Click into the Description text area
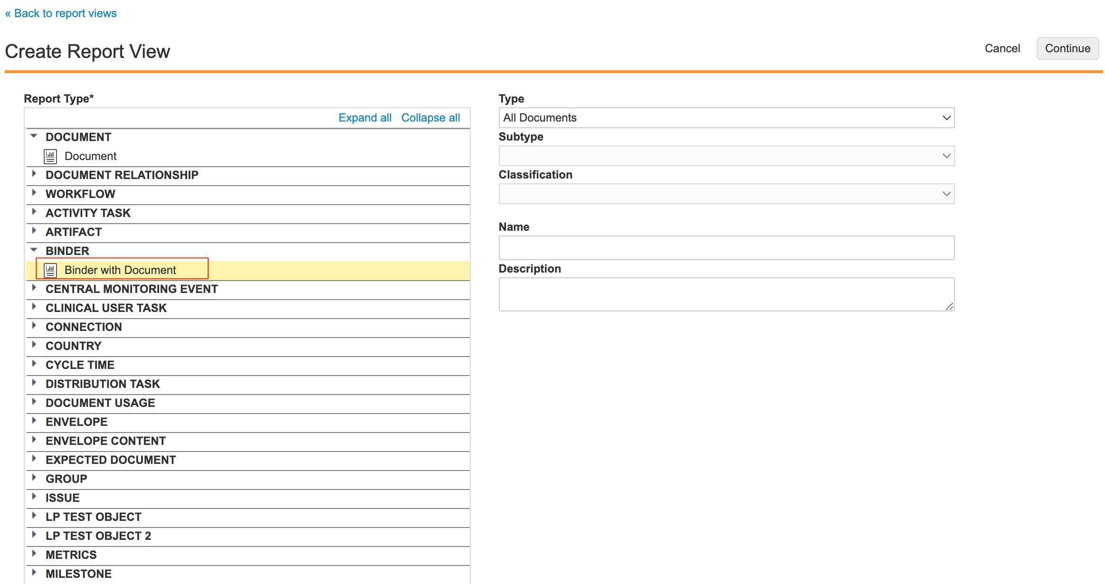The width and height of the screenshot is (1105, 584). 726,294
